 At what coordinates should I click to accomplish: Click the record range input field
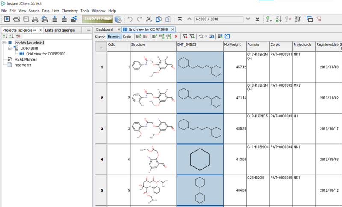pos(218,19)
